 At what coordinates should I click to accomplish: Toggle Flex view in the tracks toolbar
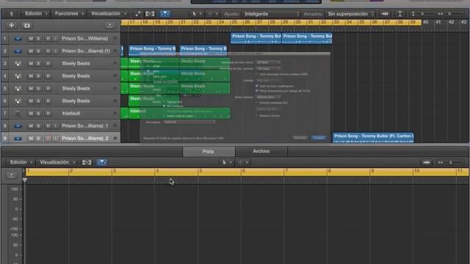(150, 14)
